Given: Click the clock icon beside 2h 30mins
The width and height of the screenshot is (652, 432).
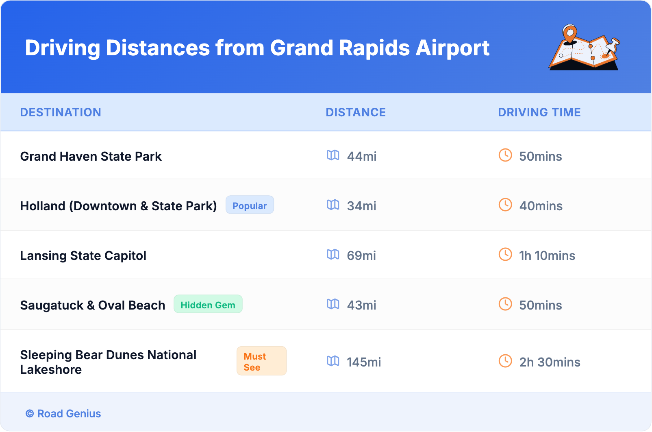Looking at the screenshot, I should [505, 361].
